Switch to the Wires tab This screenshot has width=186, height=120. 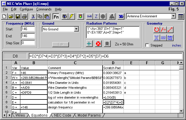click(20, 115)
